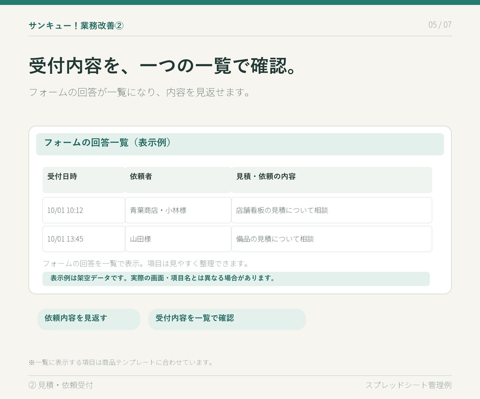Click the フォームの回答一覧（表示例） panel header
Viewport: 480px width, 399px height.
tap(240, 144)
